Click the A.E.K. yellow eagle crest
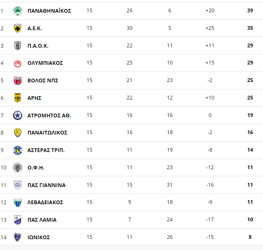Image resolution: width=263 pixels, height=250 pixels. tap(17, 28)
